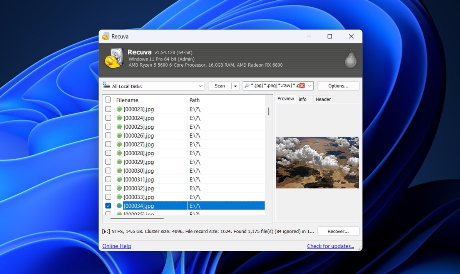Uncheck the [000034].jpg checkbox
This screenshot has width=460, height=274.
click(x=108, y=206)
